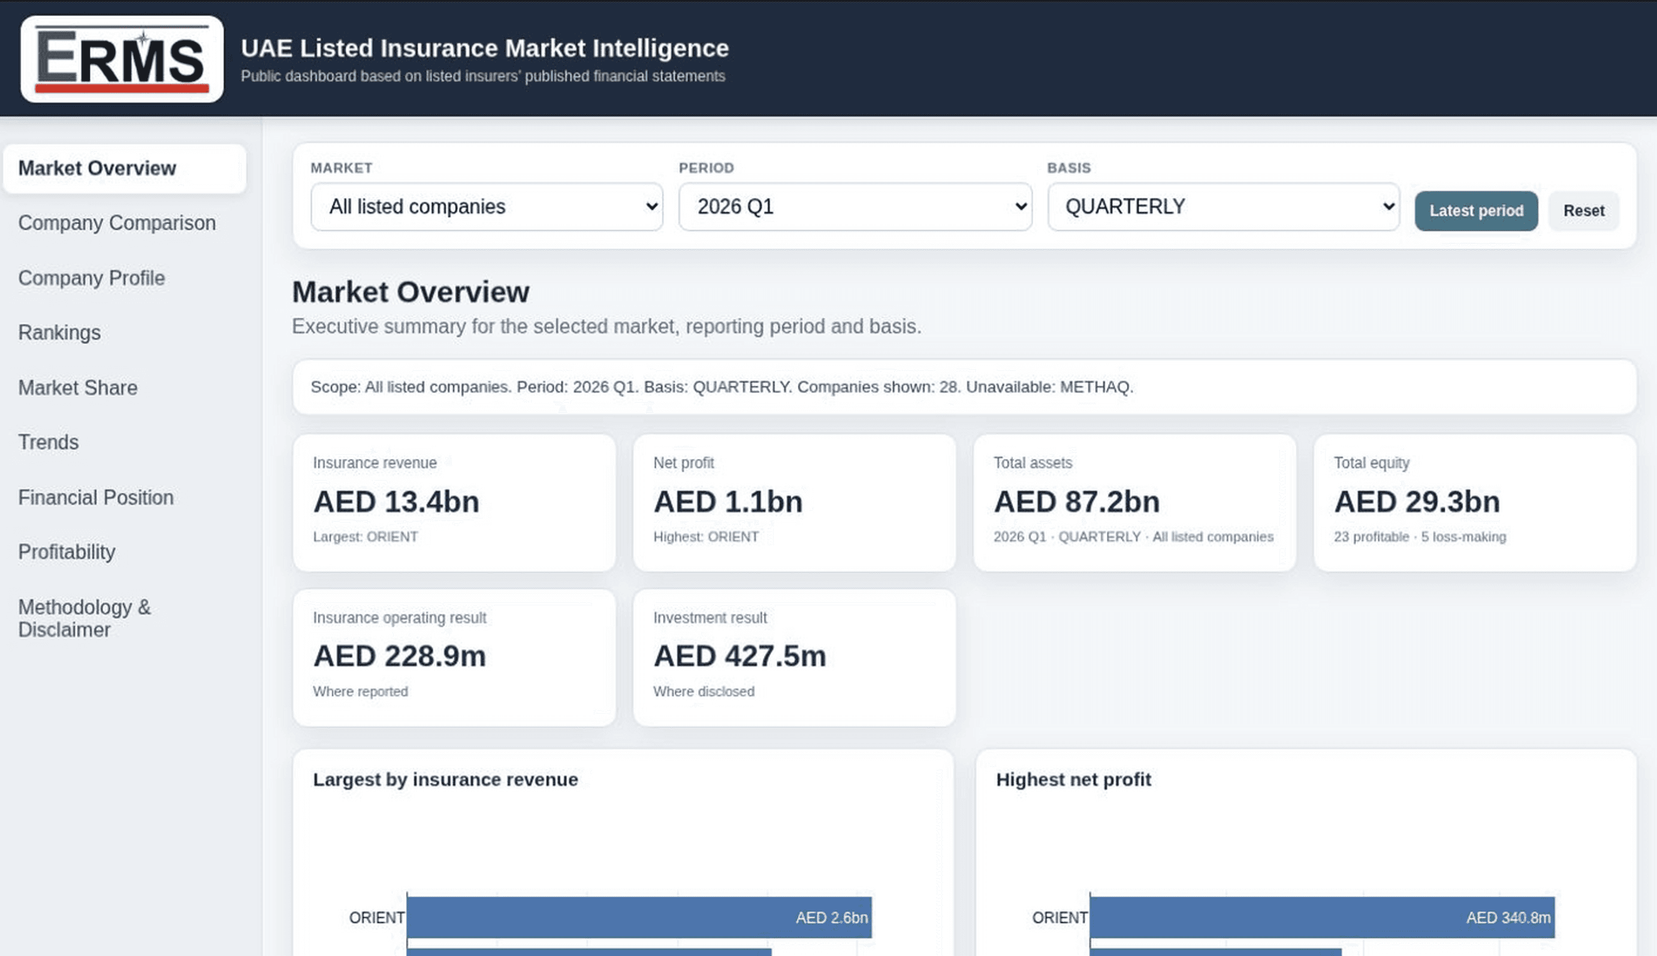Click the 'Where reported' caption

(360, 692)
